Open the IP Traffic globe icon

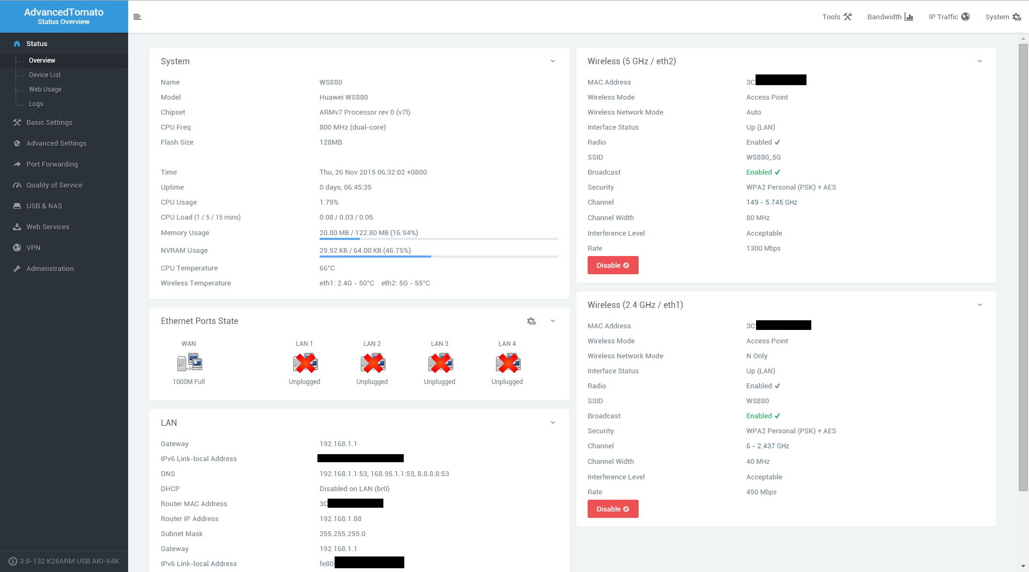(965, 17)
